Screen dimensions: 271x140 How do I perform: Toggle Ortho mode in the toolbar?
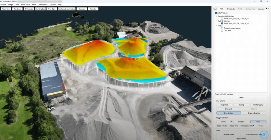tap(29, 9)
